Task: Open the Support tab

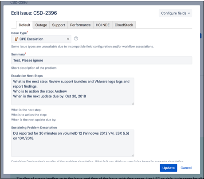Action: [59, 25]
